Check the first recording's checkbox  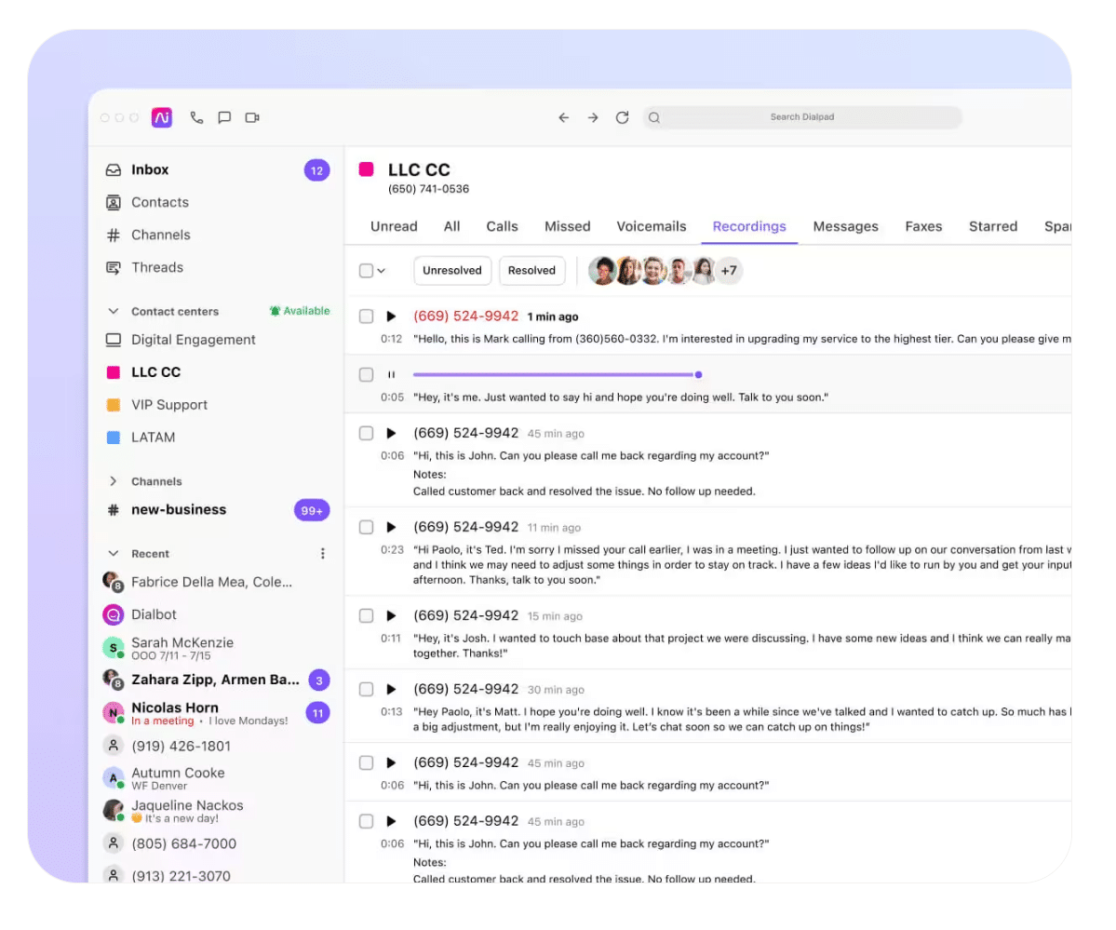click(366, 317)
